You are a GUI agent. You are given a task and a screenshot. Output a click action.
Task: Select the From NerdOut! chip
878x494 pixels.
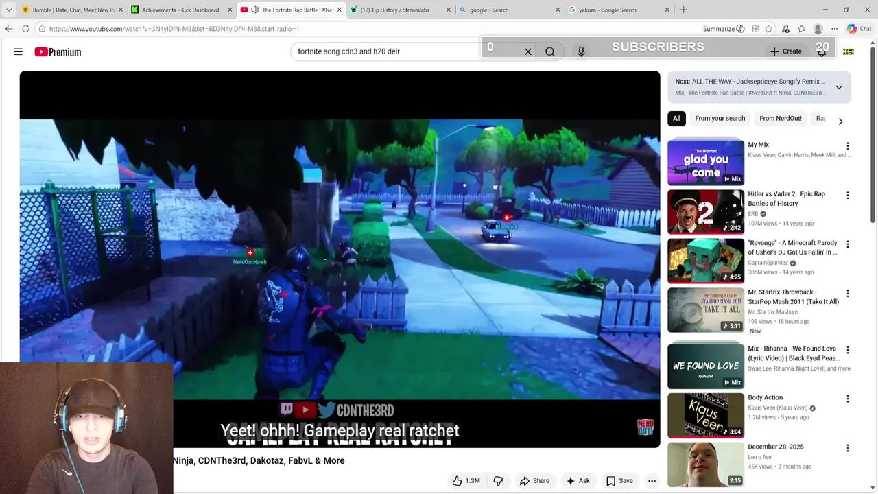(x=781, y=118)
